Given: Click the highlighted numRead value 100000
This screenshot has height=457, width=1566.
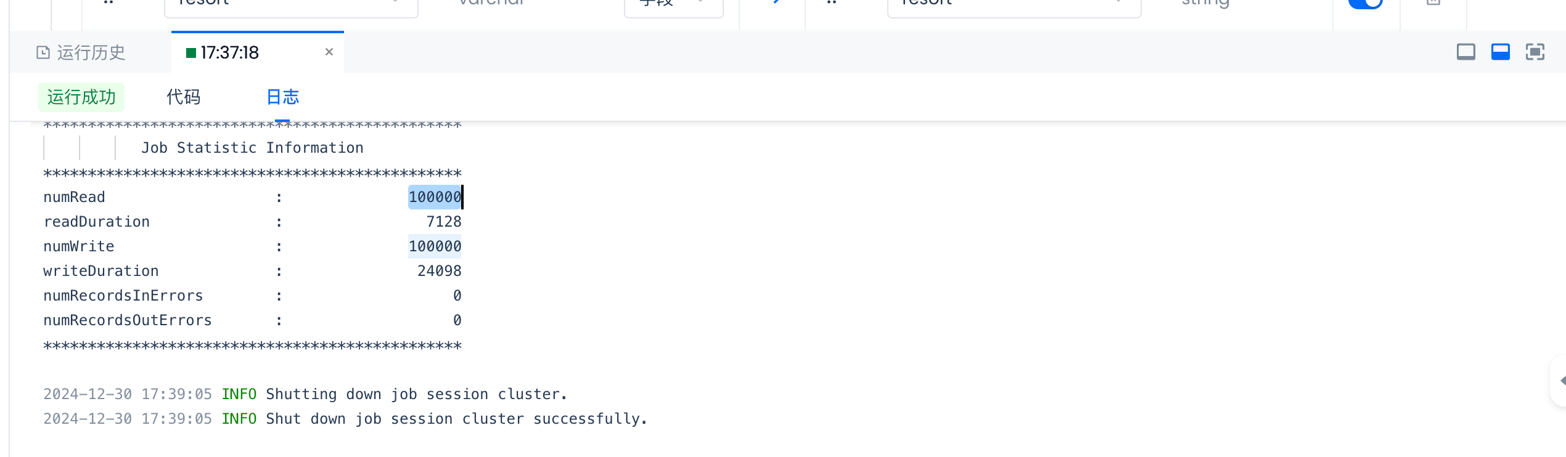Looking at the screenshot, I should [435, 197].
